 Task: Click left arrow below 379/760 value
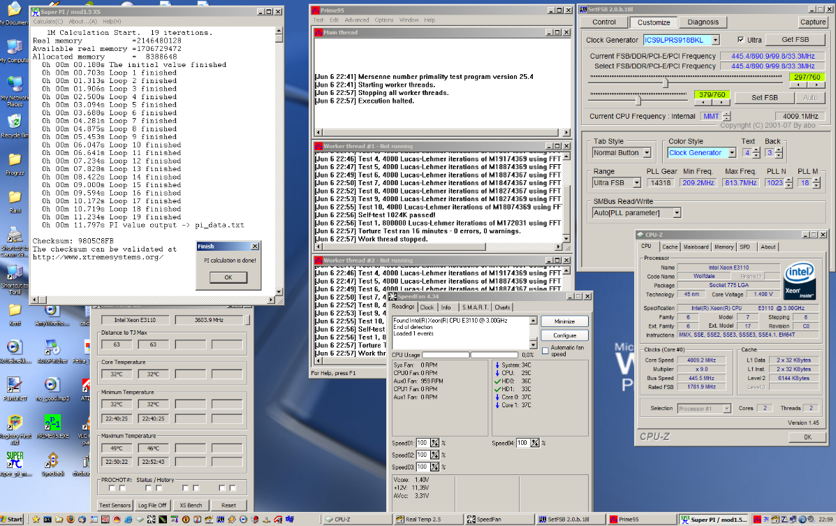(704, 102)
